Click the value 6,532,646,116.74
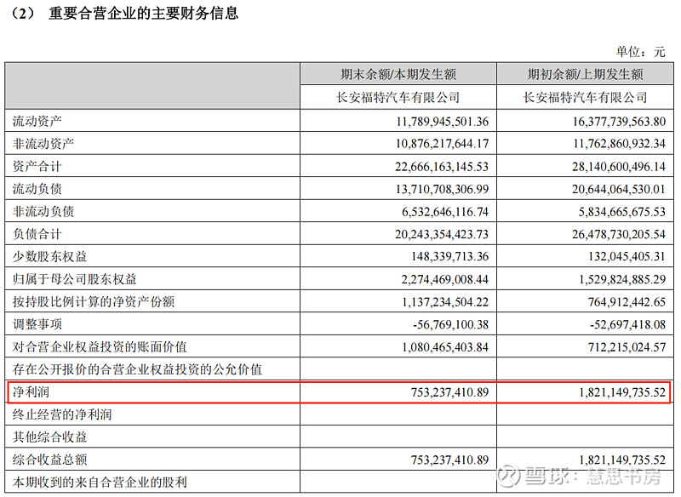The height and width of the screenshot is (497, 681). 445,212
